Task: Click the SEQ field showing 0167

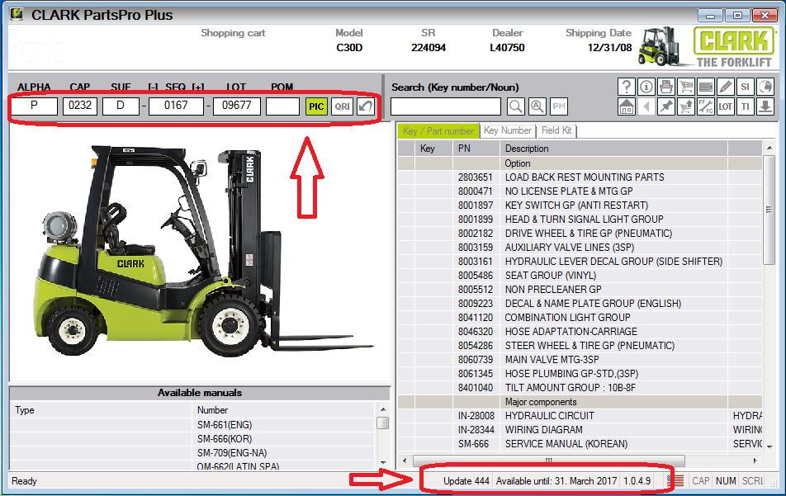Action: (x=176, y=106)
